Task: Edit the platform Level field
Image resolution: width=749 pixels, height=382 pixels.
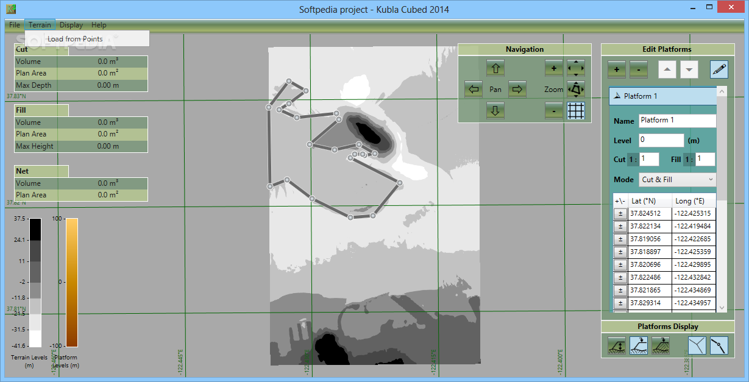Action: 661,140
